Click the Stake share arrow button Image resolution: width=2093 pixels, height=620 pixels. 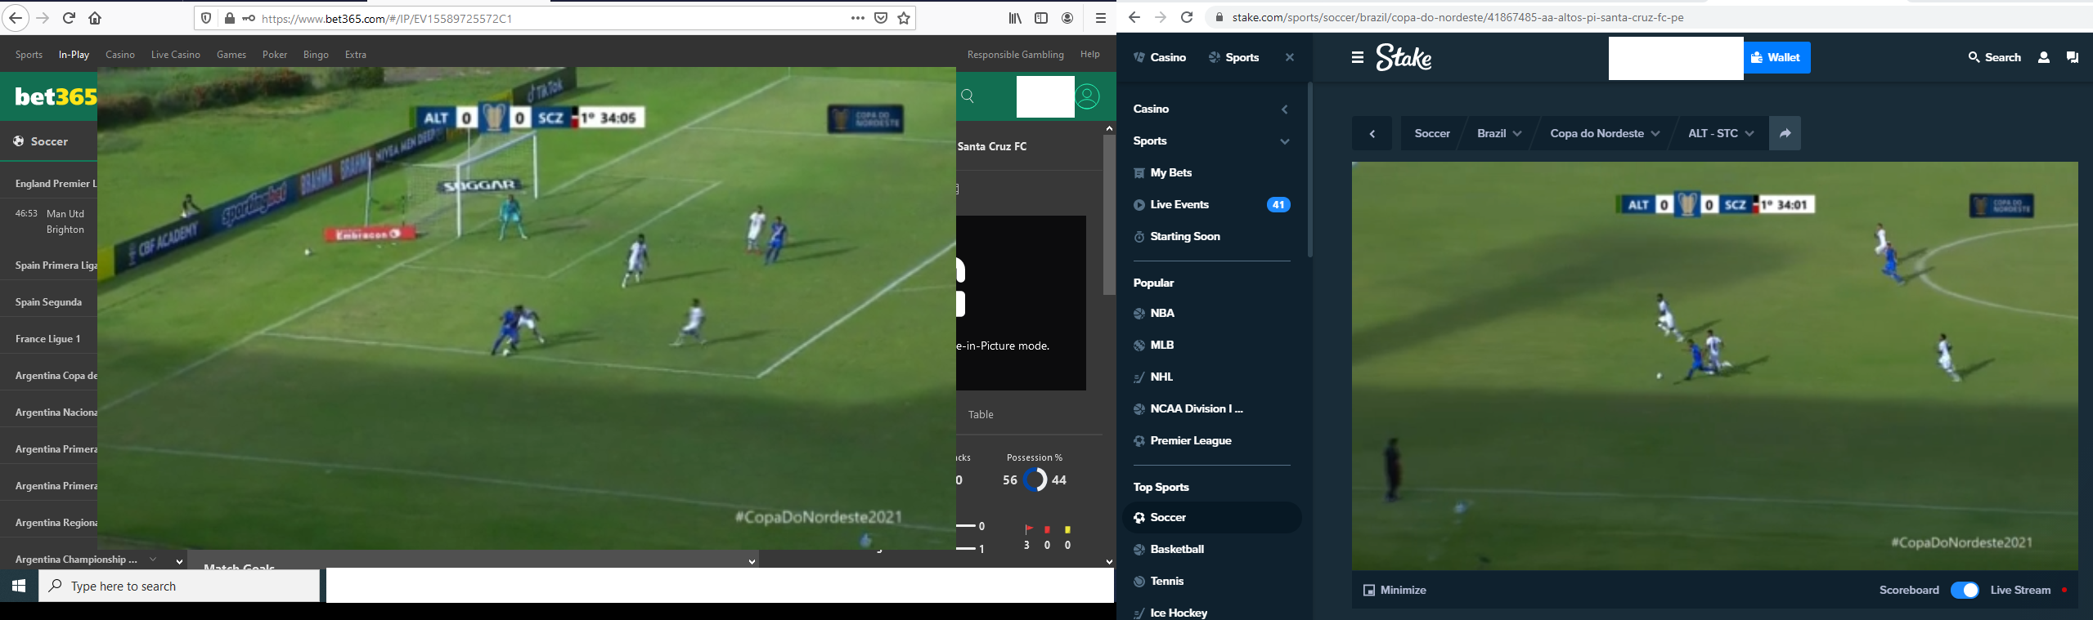[1785, 133]
